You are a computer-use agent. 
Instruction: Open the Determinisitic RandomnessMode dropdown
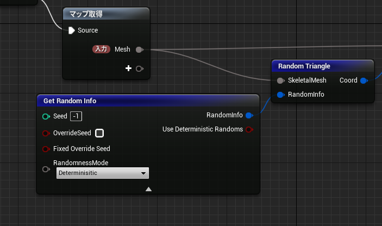click(x=103, y=173)
